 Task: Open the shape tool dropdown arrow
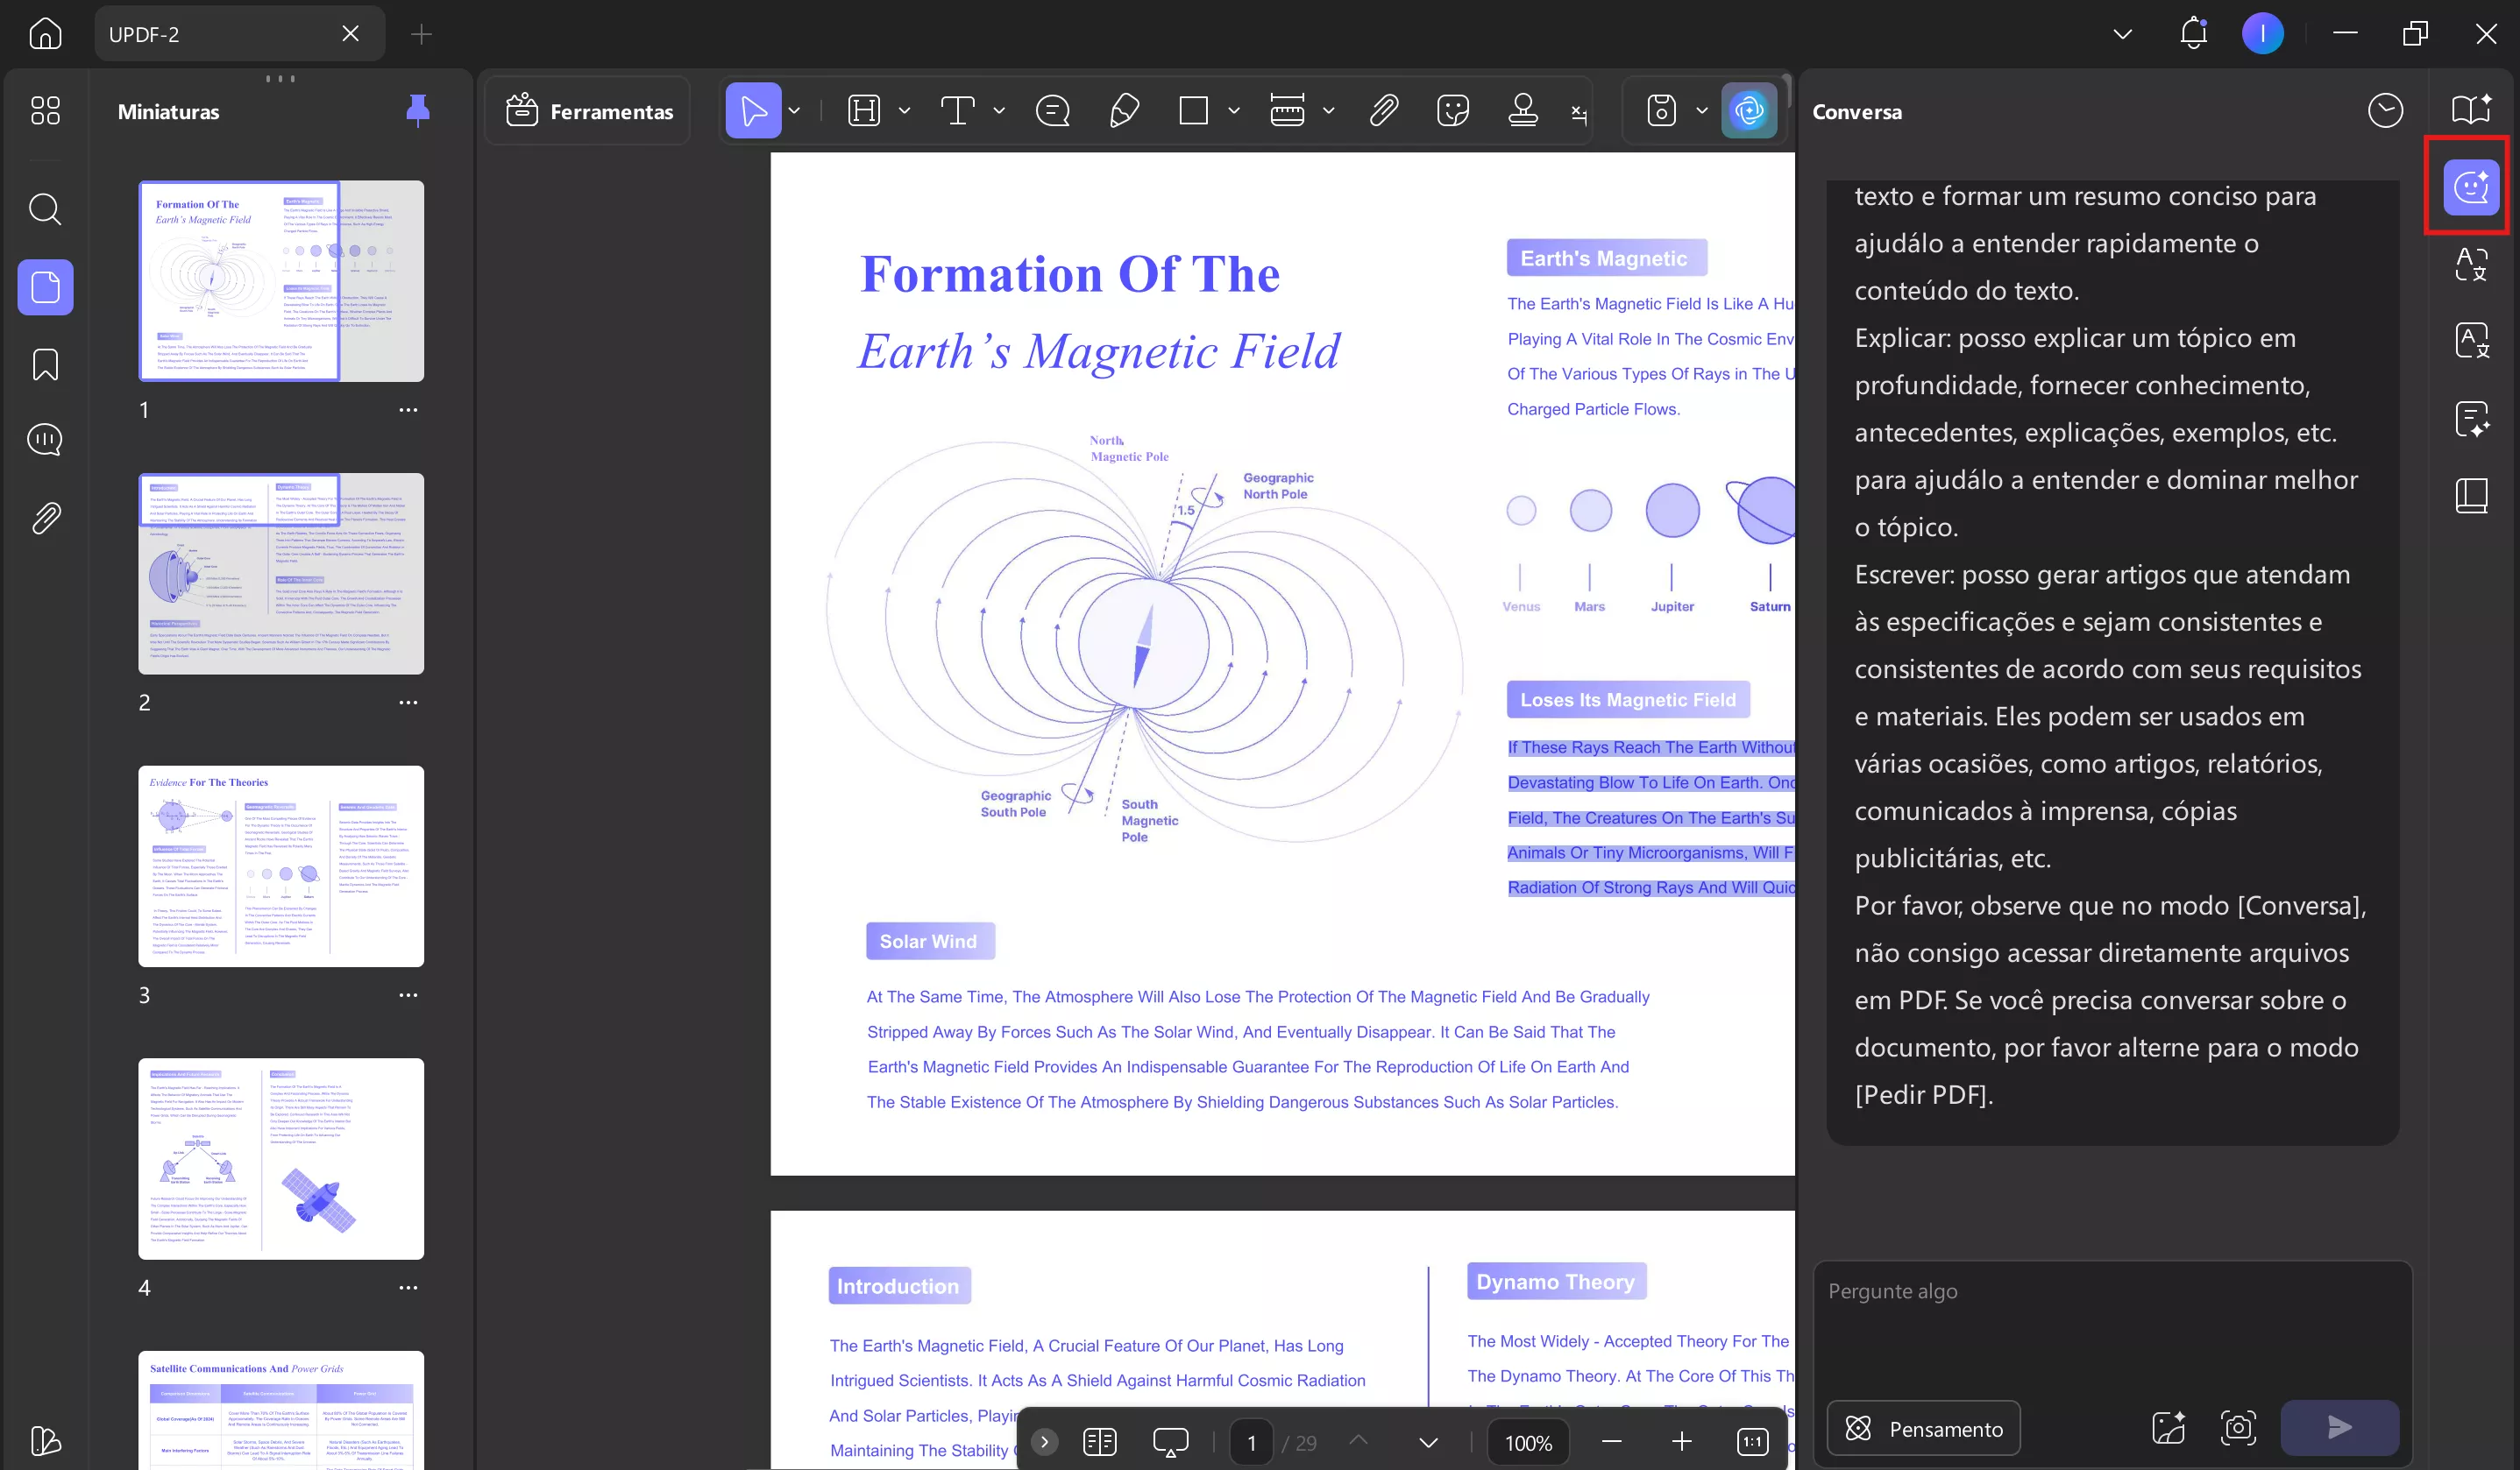(x=1234, y=111)
